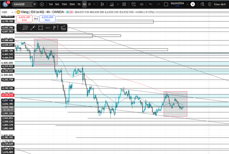Screen dimensions: 229x154
Task: Open the layout grid setup
Action: tap(124, 4)
